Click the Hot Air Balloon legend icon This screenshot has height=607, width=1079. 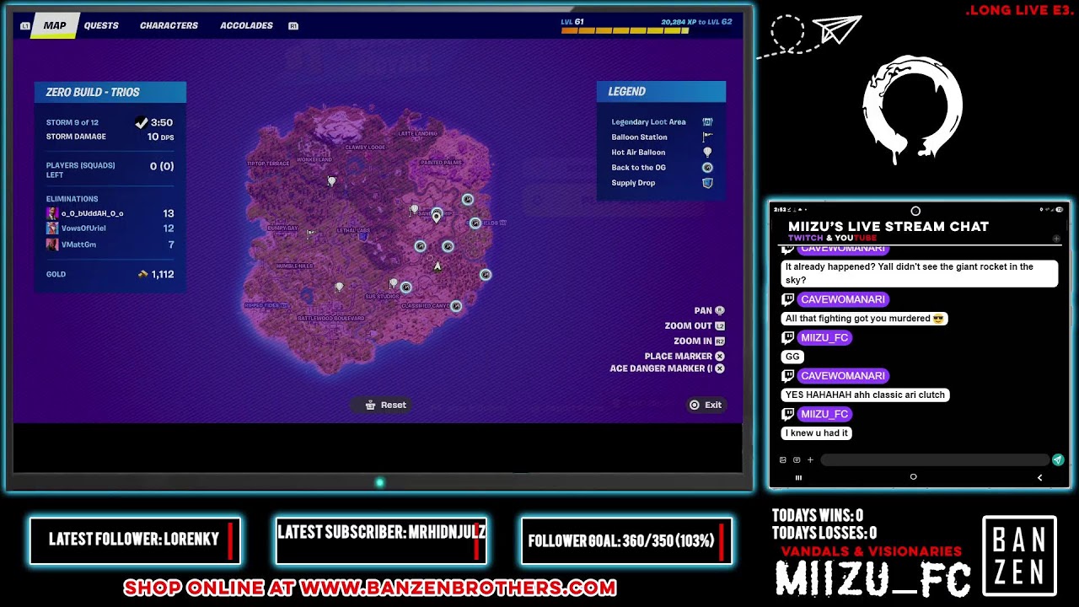tap(707, 153)
